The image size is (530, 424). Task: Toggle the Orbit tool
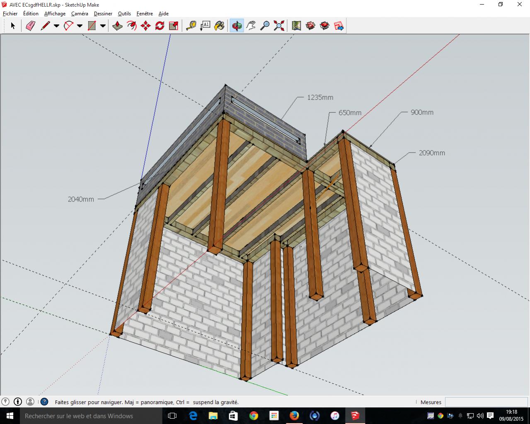[x=237, y=26]
